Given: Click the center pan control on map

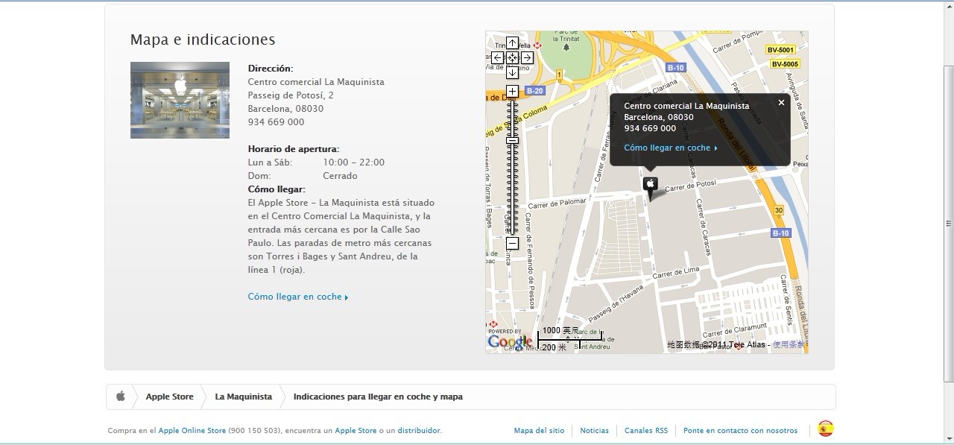Looking at the screenshot, I should coord(512,58).
